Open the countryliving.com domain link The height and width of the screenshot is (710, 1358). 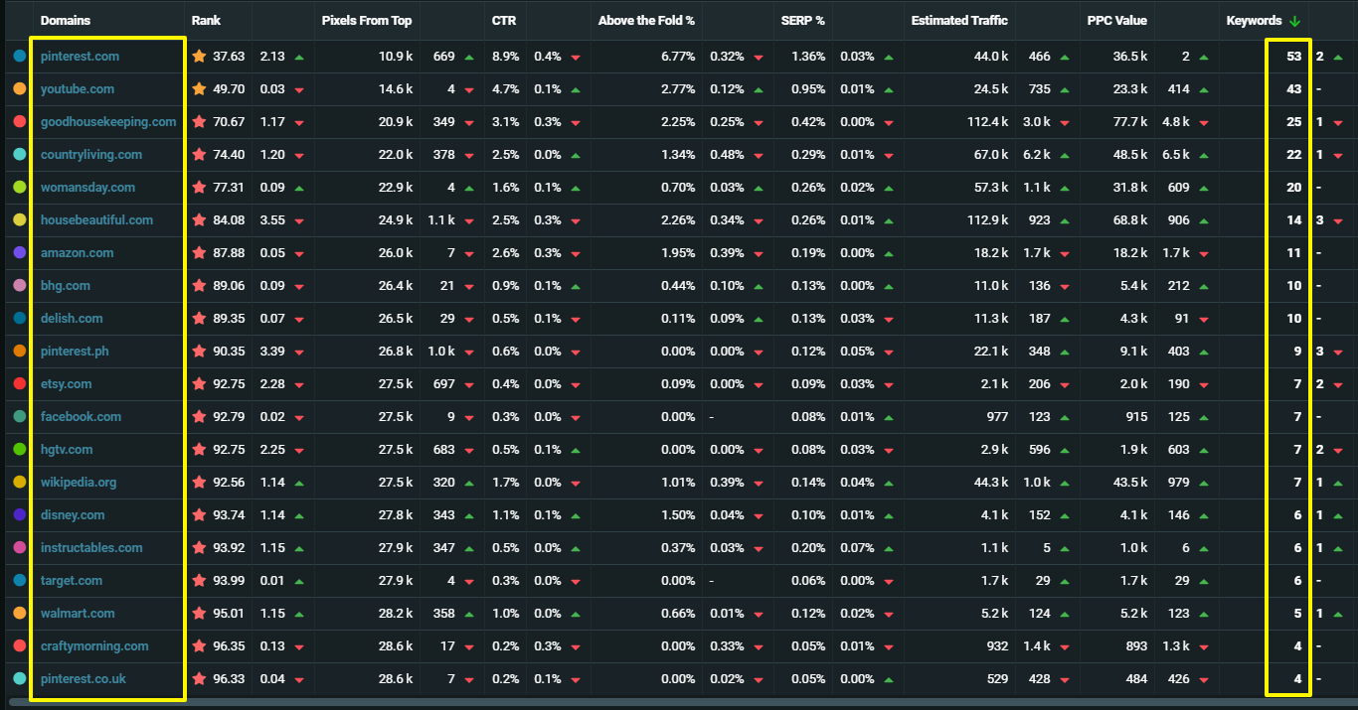(x=91, y=155)
